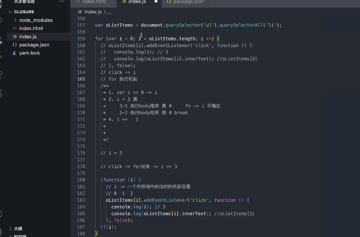
Task: Click the braces icon beside package.json in explorer
Action: point(15,45)
